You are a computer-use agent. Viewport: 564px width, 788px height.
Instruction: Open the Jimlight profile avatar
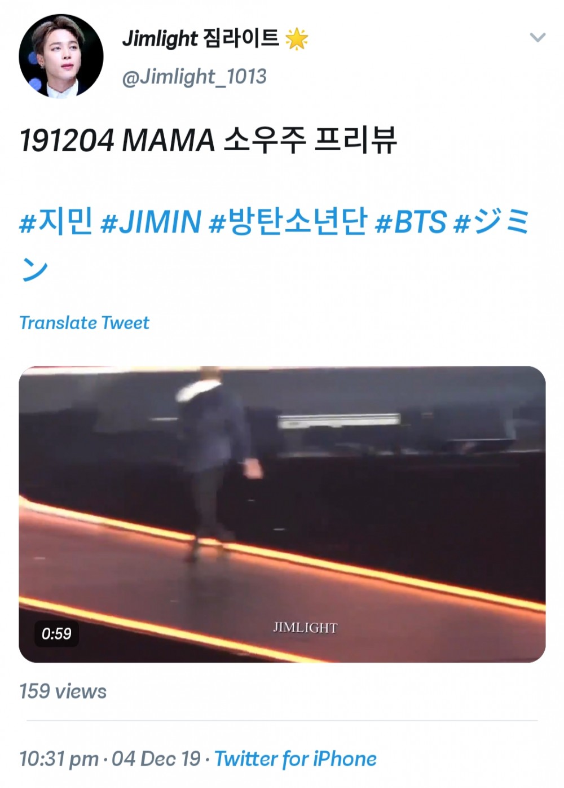tap(61, 56)
